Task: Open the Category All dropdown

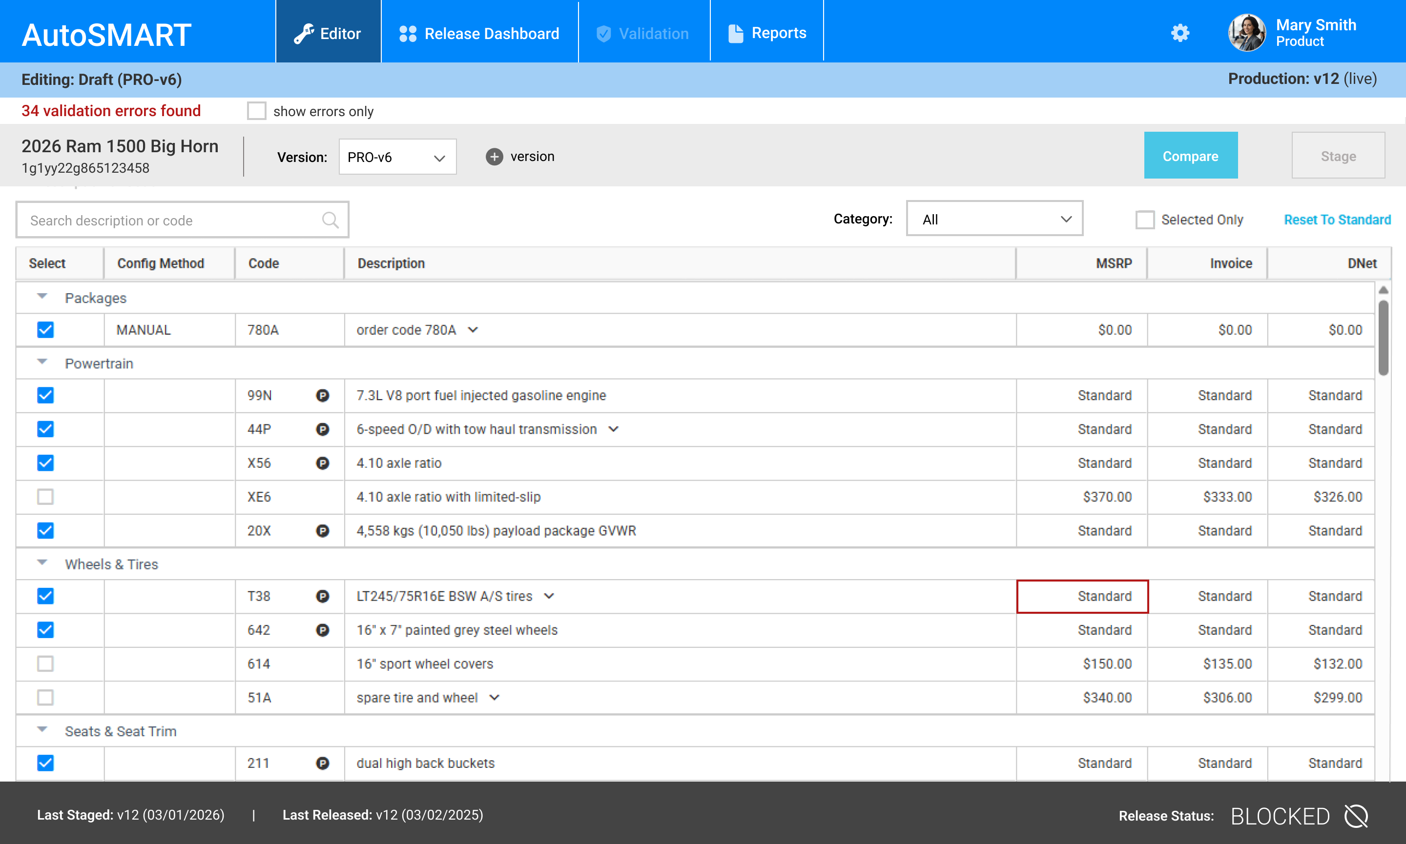Action: tap(994, 219)
